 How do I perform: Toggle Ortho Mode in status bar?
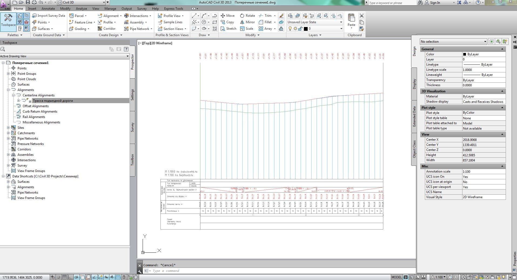click(x=70, y=277)
